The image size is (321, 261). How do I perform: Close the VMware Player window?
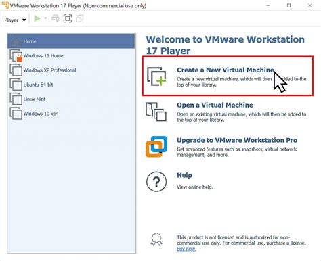click(310, 5)
